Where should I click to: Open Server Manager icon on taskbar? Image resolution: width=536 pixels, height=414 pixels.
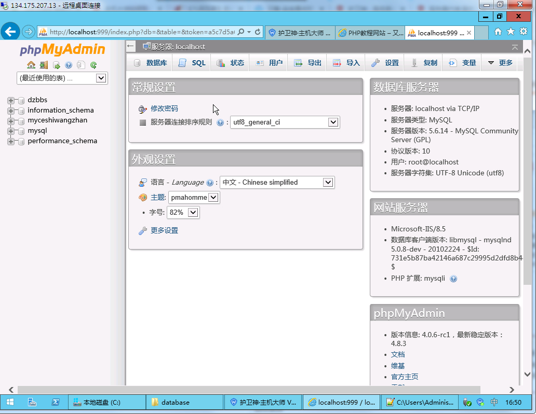32,403
